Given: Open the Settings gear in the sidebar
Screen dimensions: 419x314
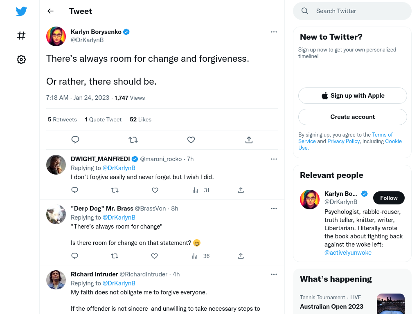Looking at the screenshot, I should [21, 59].
